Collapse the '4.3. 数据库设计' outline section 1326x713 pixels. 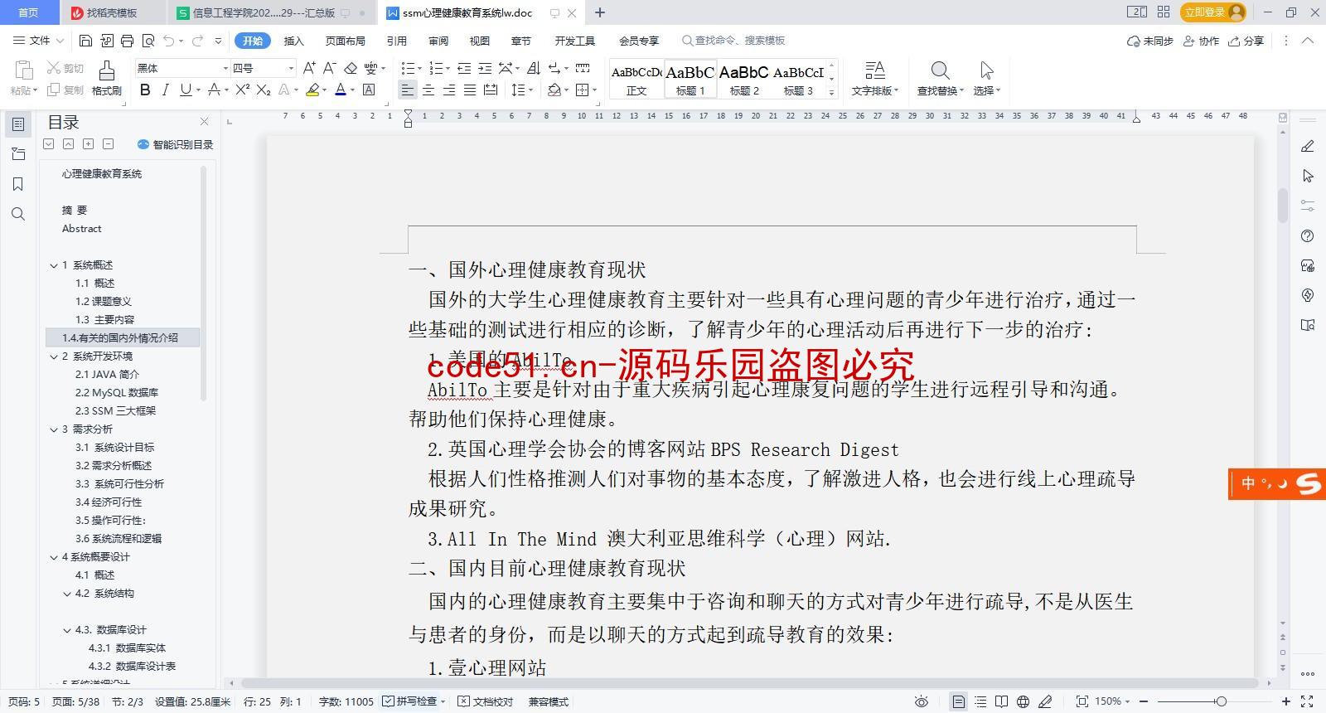[x=67, y=630]
